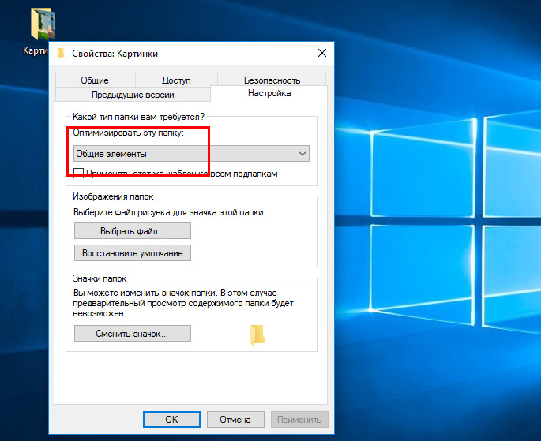Close the Свойства: Картинки dialog
This screenshot has height=441, width=541.
322,53
